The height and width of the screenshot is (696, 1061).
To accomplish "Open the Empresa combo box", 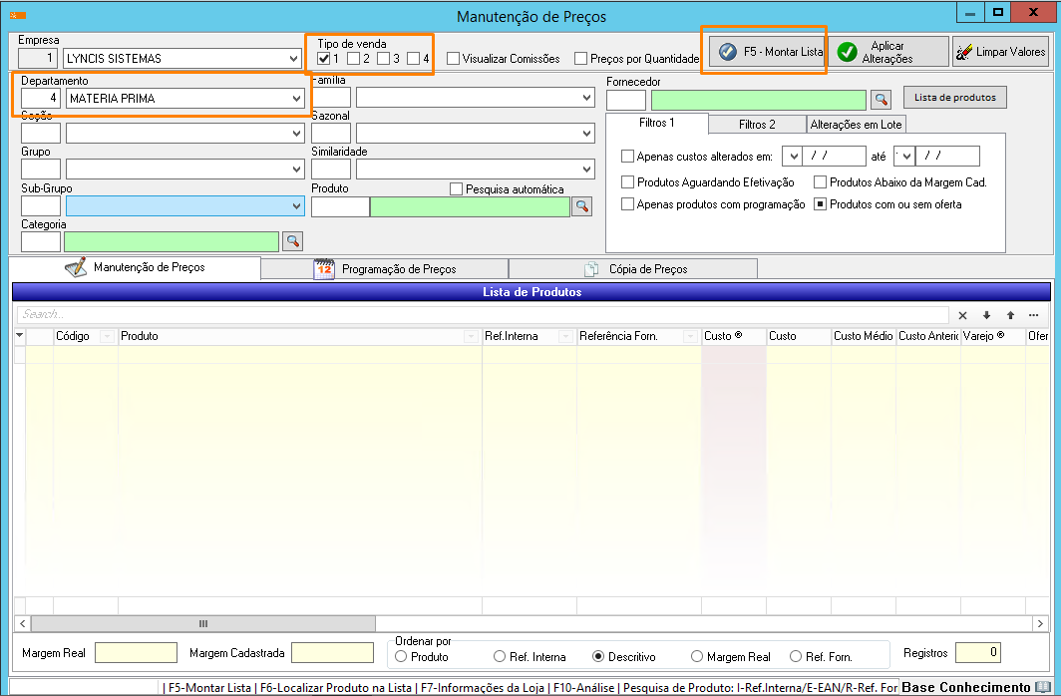I will coord(293,59).
